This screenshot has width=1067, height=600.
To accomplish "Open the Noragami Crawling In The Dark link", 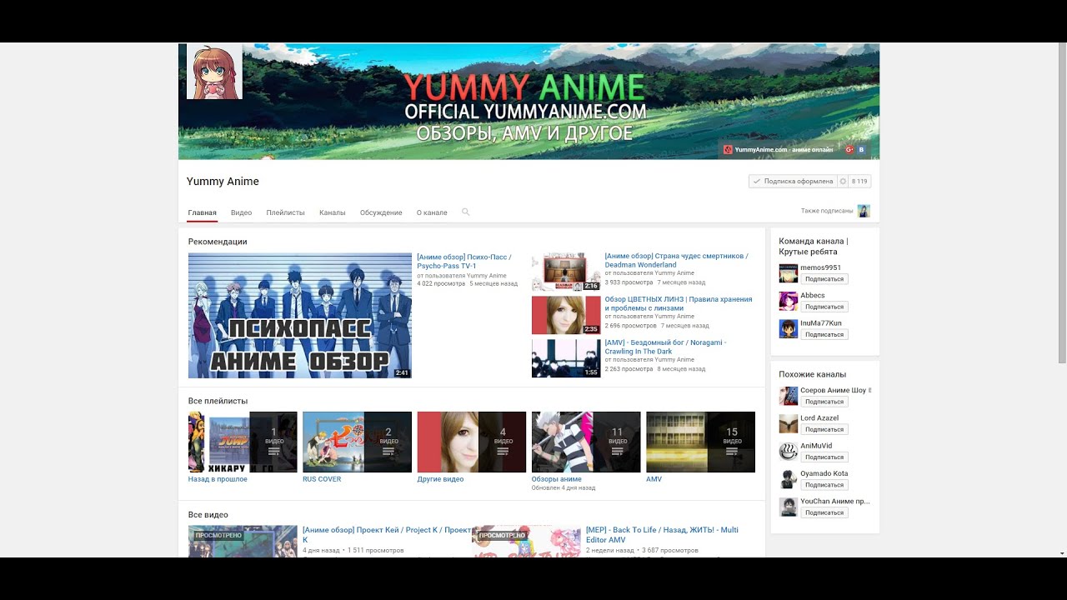I will 665,347.
